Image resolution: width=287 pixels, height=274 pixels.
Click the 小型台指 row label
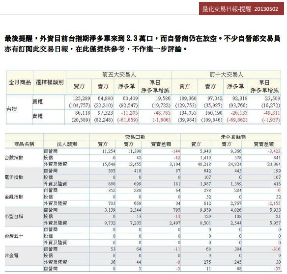[14, 217]
